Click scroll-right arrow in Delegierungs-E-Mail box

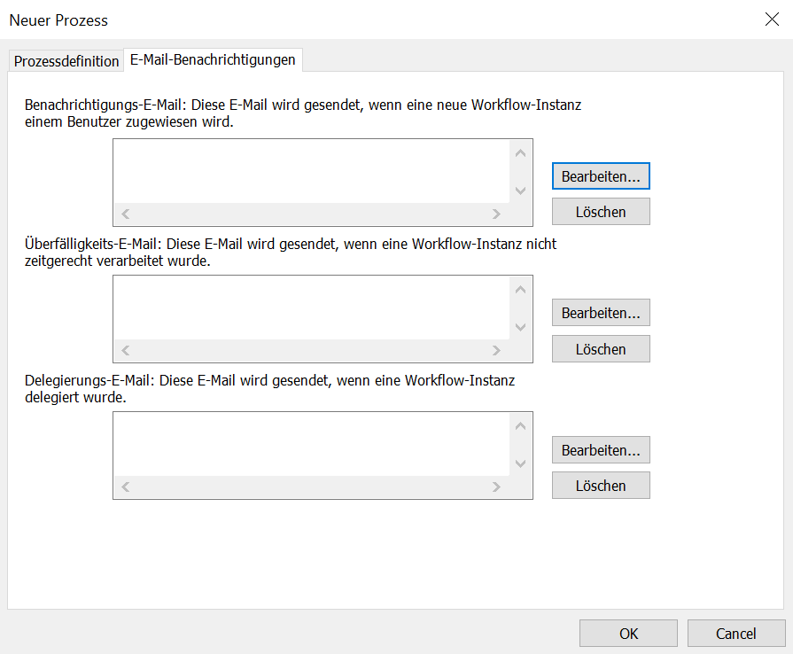pyautogui.click(x=496, y=487)
